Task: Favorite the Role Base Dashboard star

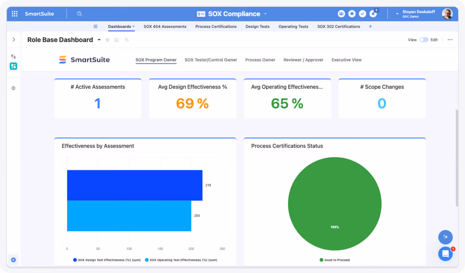Action: (x=108, y=40)
